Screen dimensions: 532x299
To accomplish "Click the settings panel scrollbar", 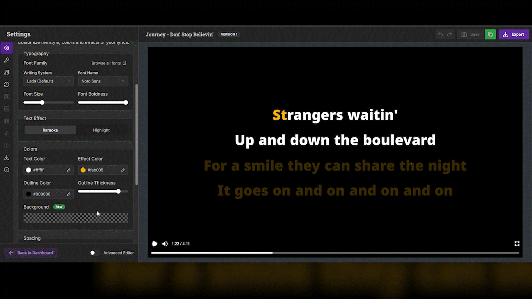I will 137,135.
